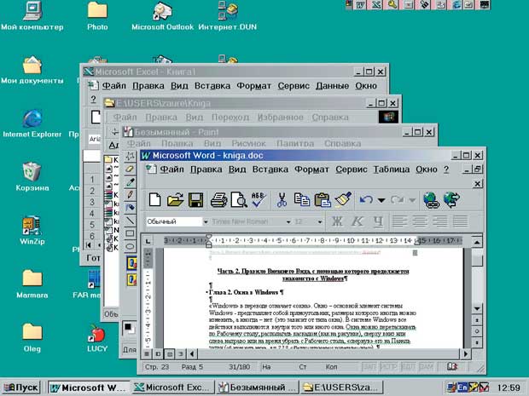Save the document with the floppy icon
This screenshot has width=529, height=396.
(x=195, y=199)
